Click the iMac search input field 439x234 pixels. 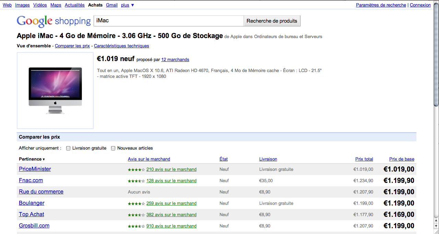tap(168, 21)
